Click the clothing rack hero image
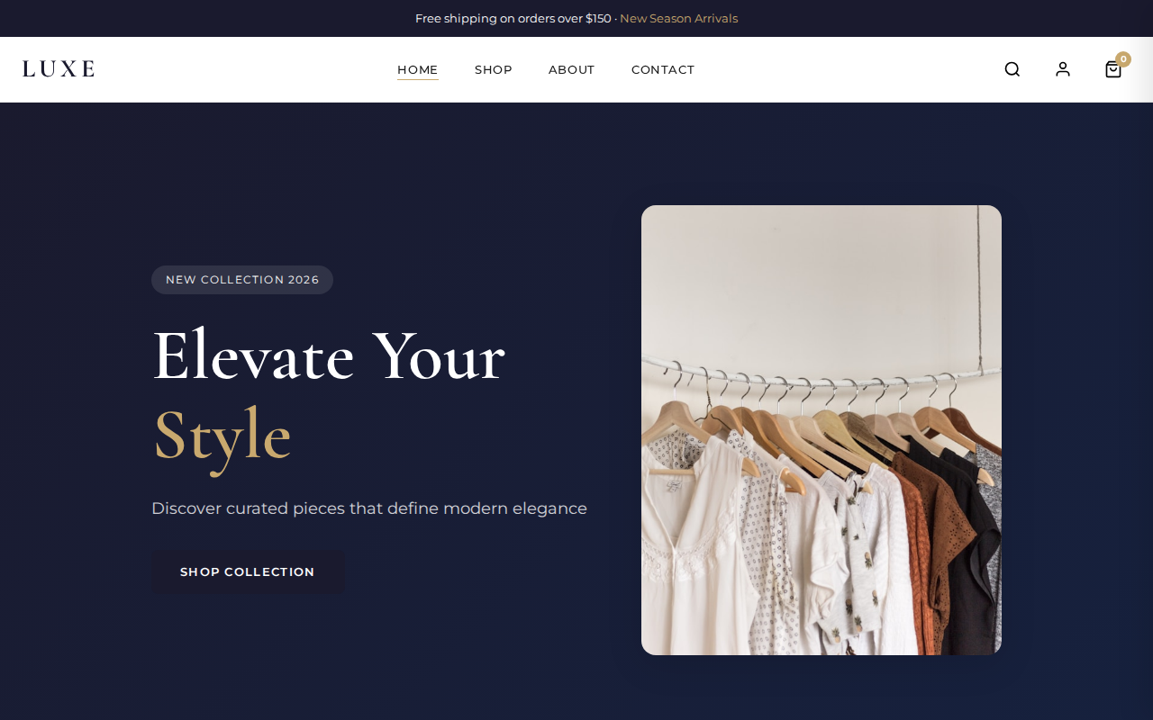Image resolution: width=1153 pixels, height=720 pixels. pos(822,430)
